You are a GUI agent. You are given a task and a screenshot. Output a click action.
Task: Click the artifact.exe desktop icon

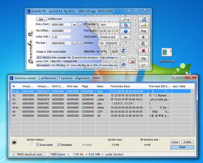167,55
